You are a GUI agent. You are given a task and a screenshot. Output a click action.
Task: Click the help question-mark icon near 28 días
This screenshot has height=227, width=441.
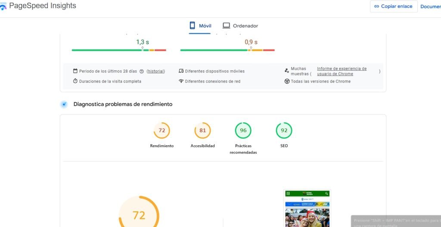coord(141,71)
